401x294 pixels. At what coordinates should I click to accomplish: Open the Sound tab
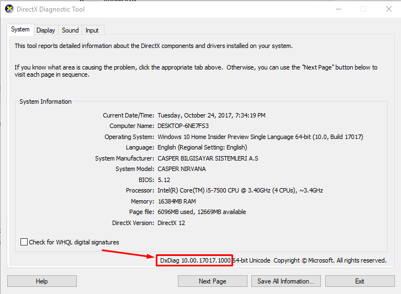[x=70, y=30]
